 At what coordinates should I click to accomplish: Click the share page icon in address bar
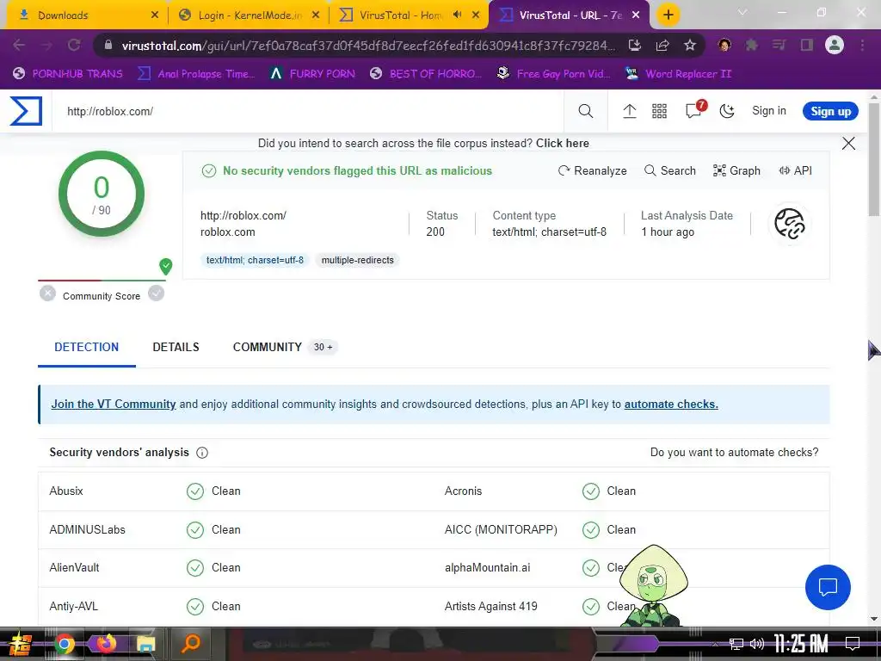pyautogui.click(x=662, y=46)
